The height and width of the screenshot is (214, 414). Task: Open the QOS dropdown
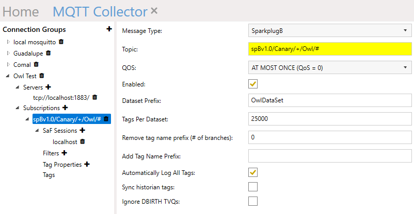point(330,67)
